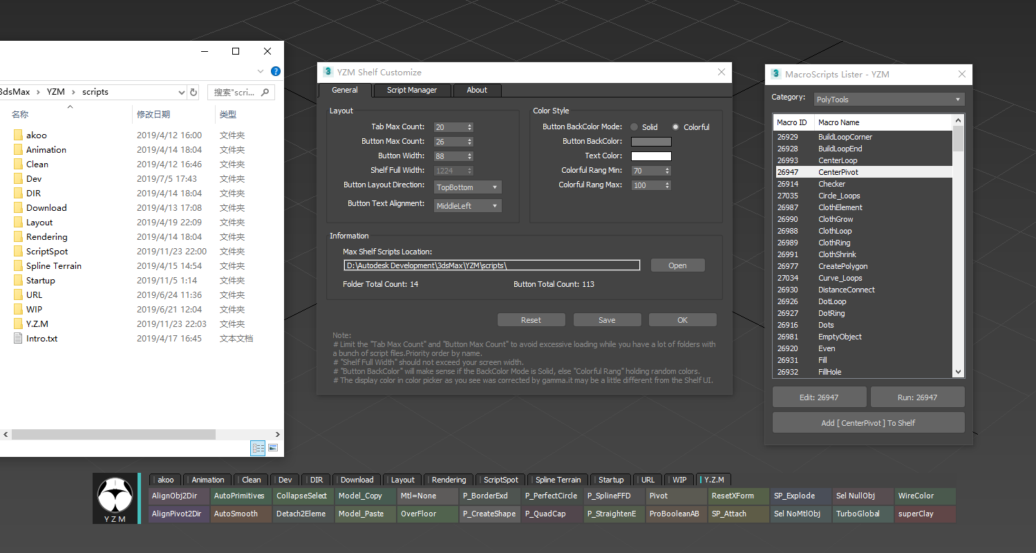Click the YZM logo icon on shelf

pyautogui.click(x=115, y=498)
